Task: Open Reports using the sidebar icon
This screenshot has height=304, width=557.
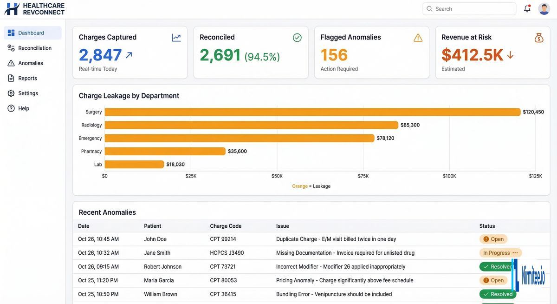Action: 11,78
